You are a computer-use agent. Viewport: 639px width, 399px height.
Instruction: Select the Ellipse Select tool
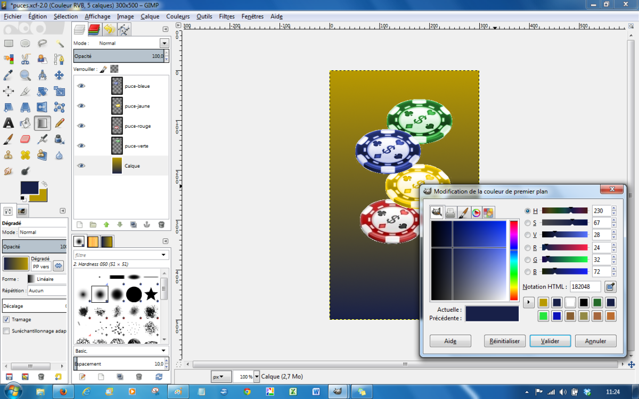(25, 44)
